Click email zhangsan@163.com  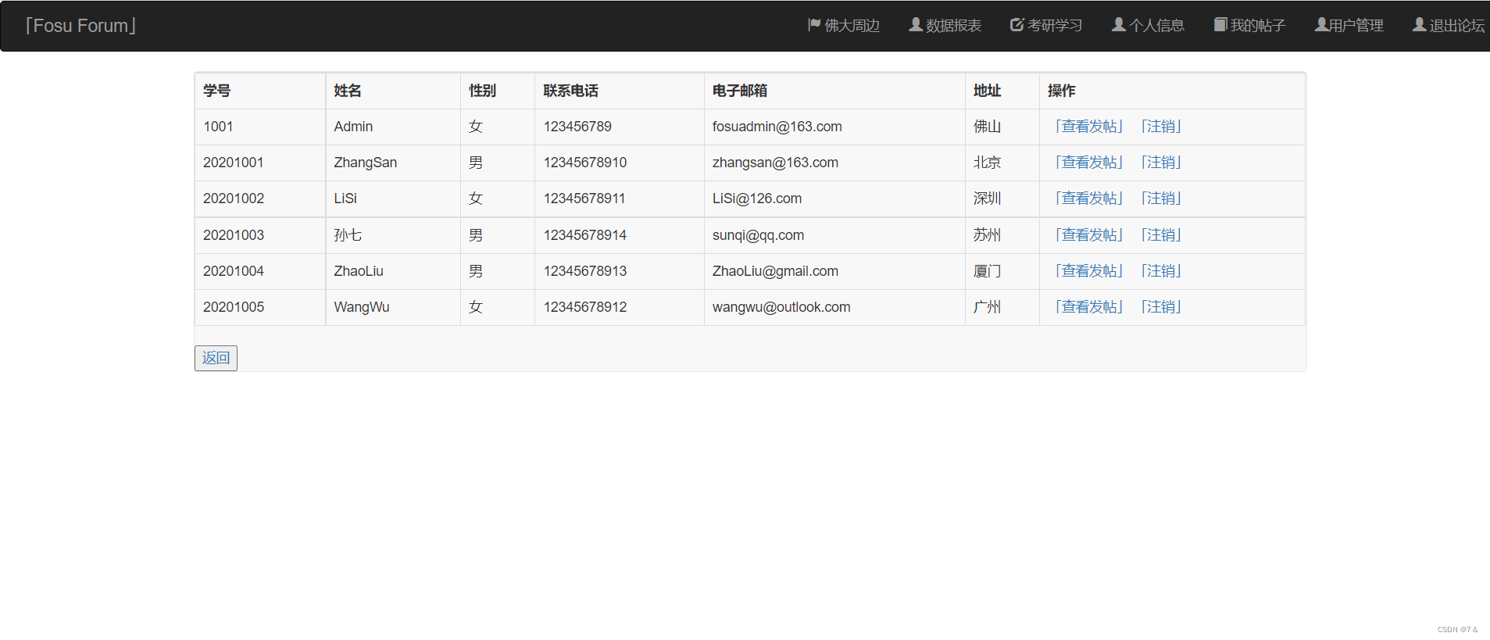point(775,163)
